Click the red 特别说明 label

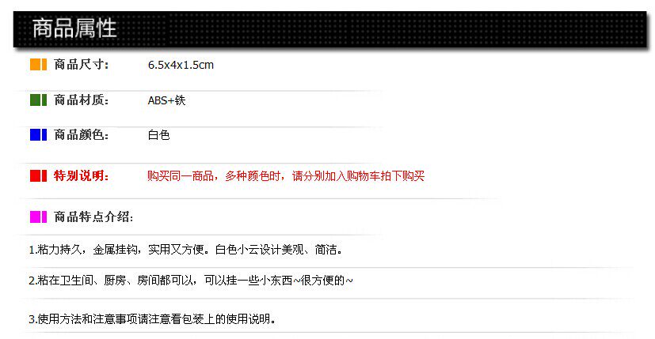click(x=82, y=175)
